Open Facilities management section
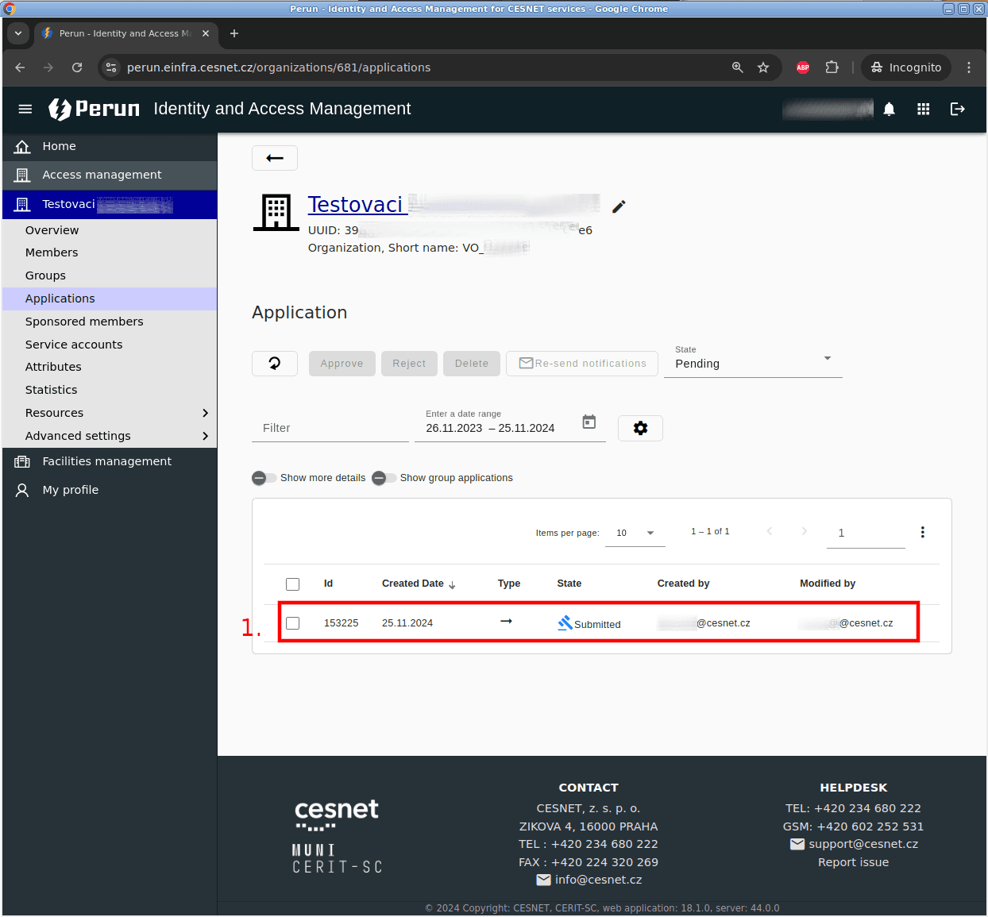Screen dimensions: 988x917 [110, 461]
